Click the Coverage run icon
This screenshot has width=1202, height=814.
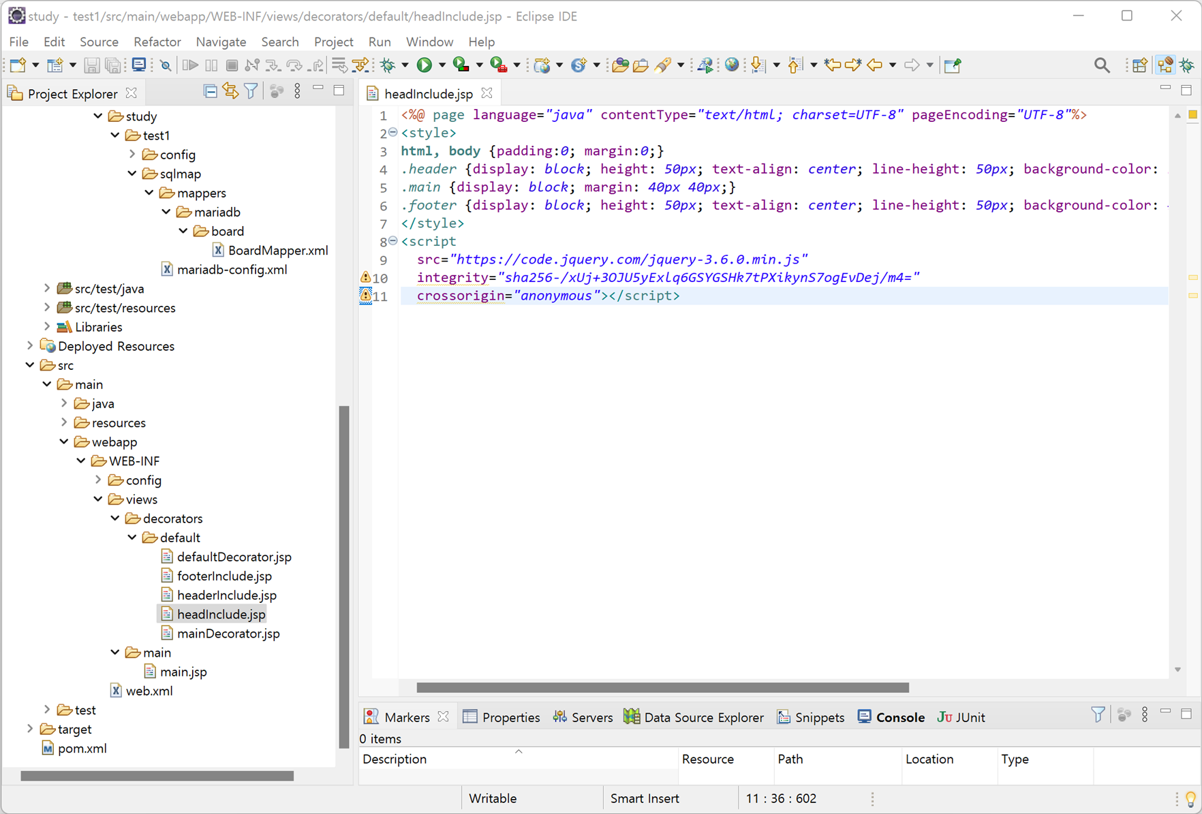tap(461, 65)
